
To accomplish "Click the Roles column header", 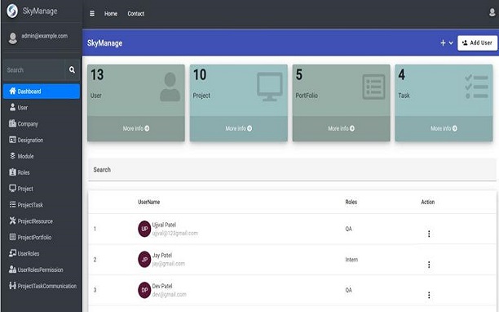I will (351, 202).
